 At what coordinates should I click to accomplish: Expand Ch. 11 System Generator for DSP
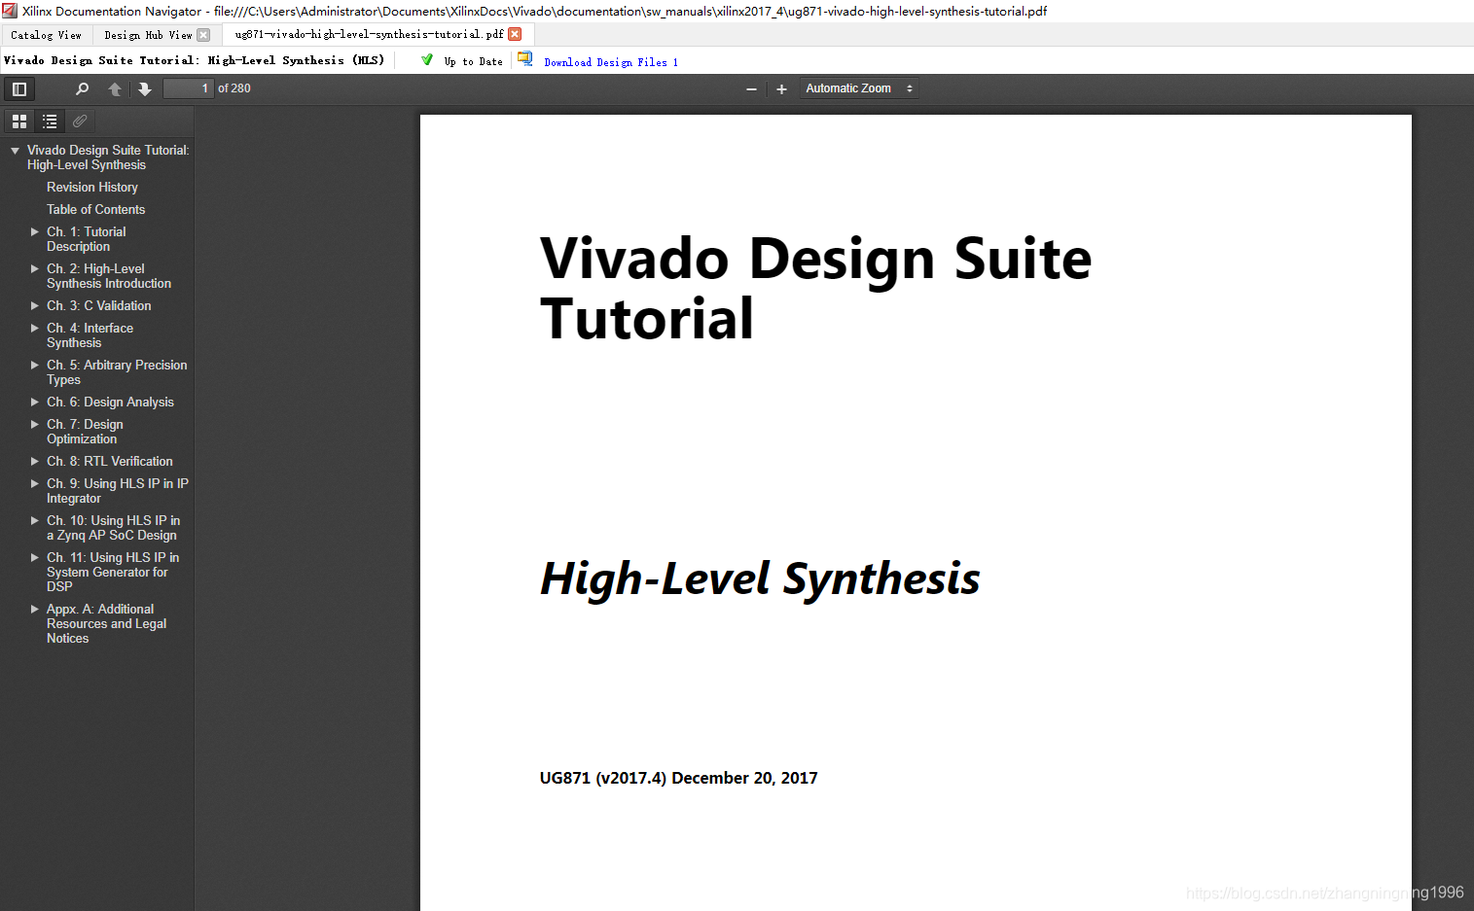(x=35, y=558)
